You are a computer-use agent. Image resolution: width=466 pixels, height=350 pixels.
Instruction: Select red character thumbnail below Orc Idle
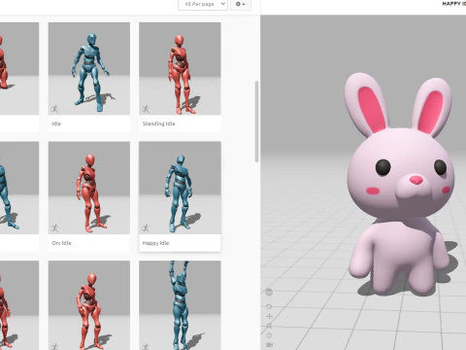tap(89, 305)
